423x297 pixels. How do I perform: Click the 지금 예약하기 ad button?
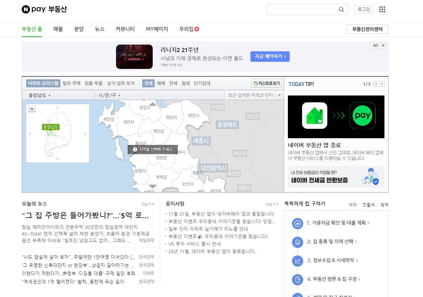[270, 57]
